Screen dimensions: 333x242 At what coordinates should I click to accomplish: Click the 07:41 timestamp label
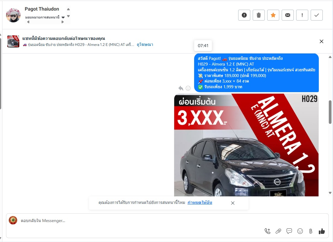(x=203, y=46)
